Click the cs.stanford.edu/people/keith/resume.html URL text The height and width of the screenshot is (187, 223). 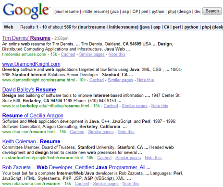pos(42,158)
